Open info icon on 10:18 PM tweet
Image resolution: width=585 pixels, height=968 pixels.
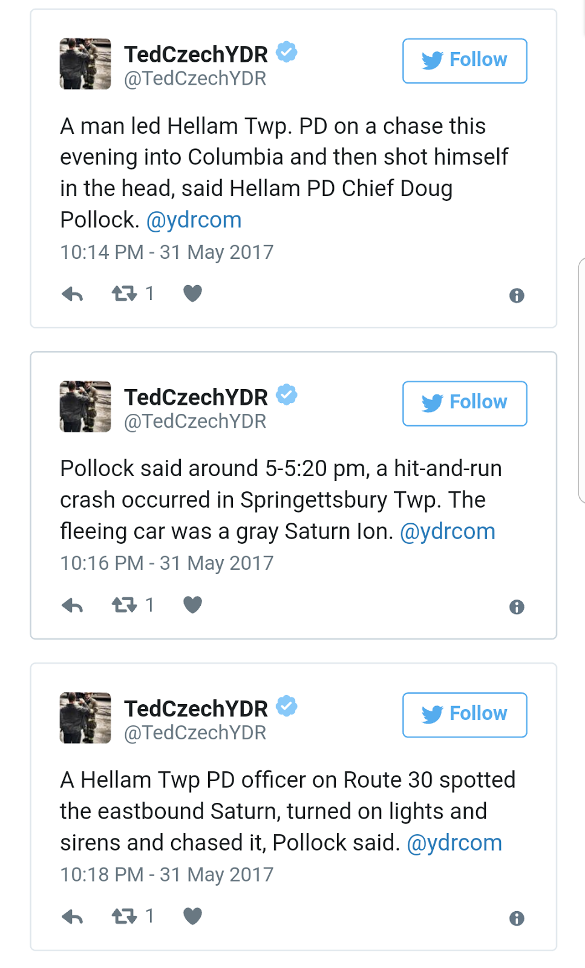(x=517, y=918)
